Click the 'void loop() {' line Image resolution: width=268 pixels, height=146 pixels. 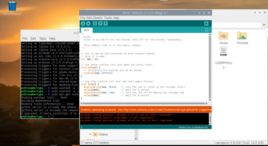click(x=90, y=84)
